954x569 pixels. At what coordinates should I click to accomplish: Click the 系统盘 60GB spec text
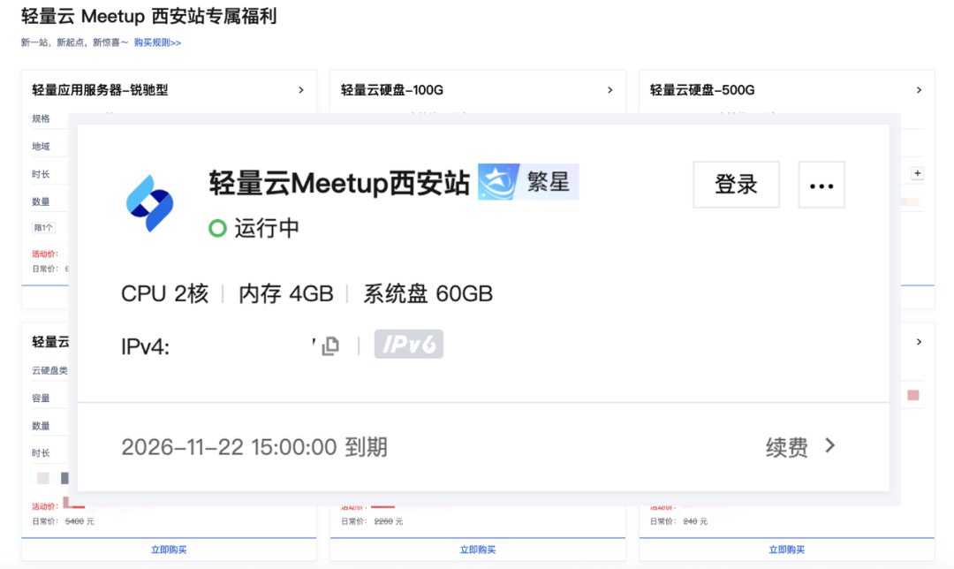tap(428, 294)
